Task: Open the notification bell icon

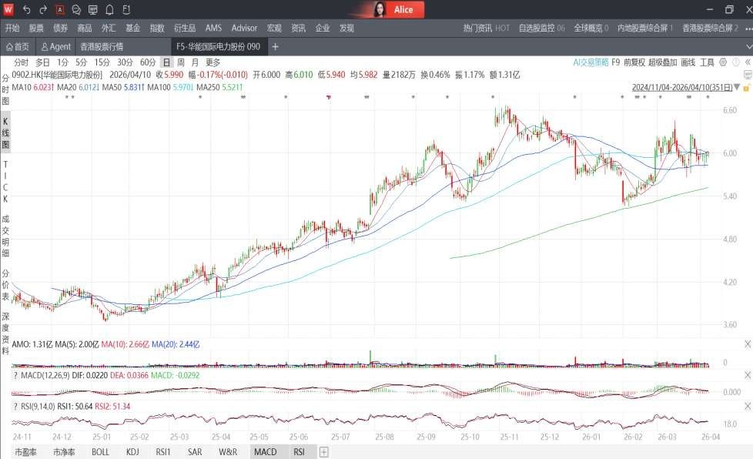Action: point(109,10)
